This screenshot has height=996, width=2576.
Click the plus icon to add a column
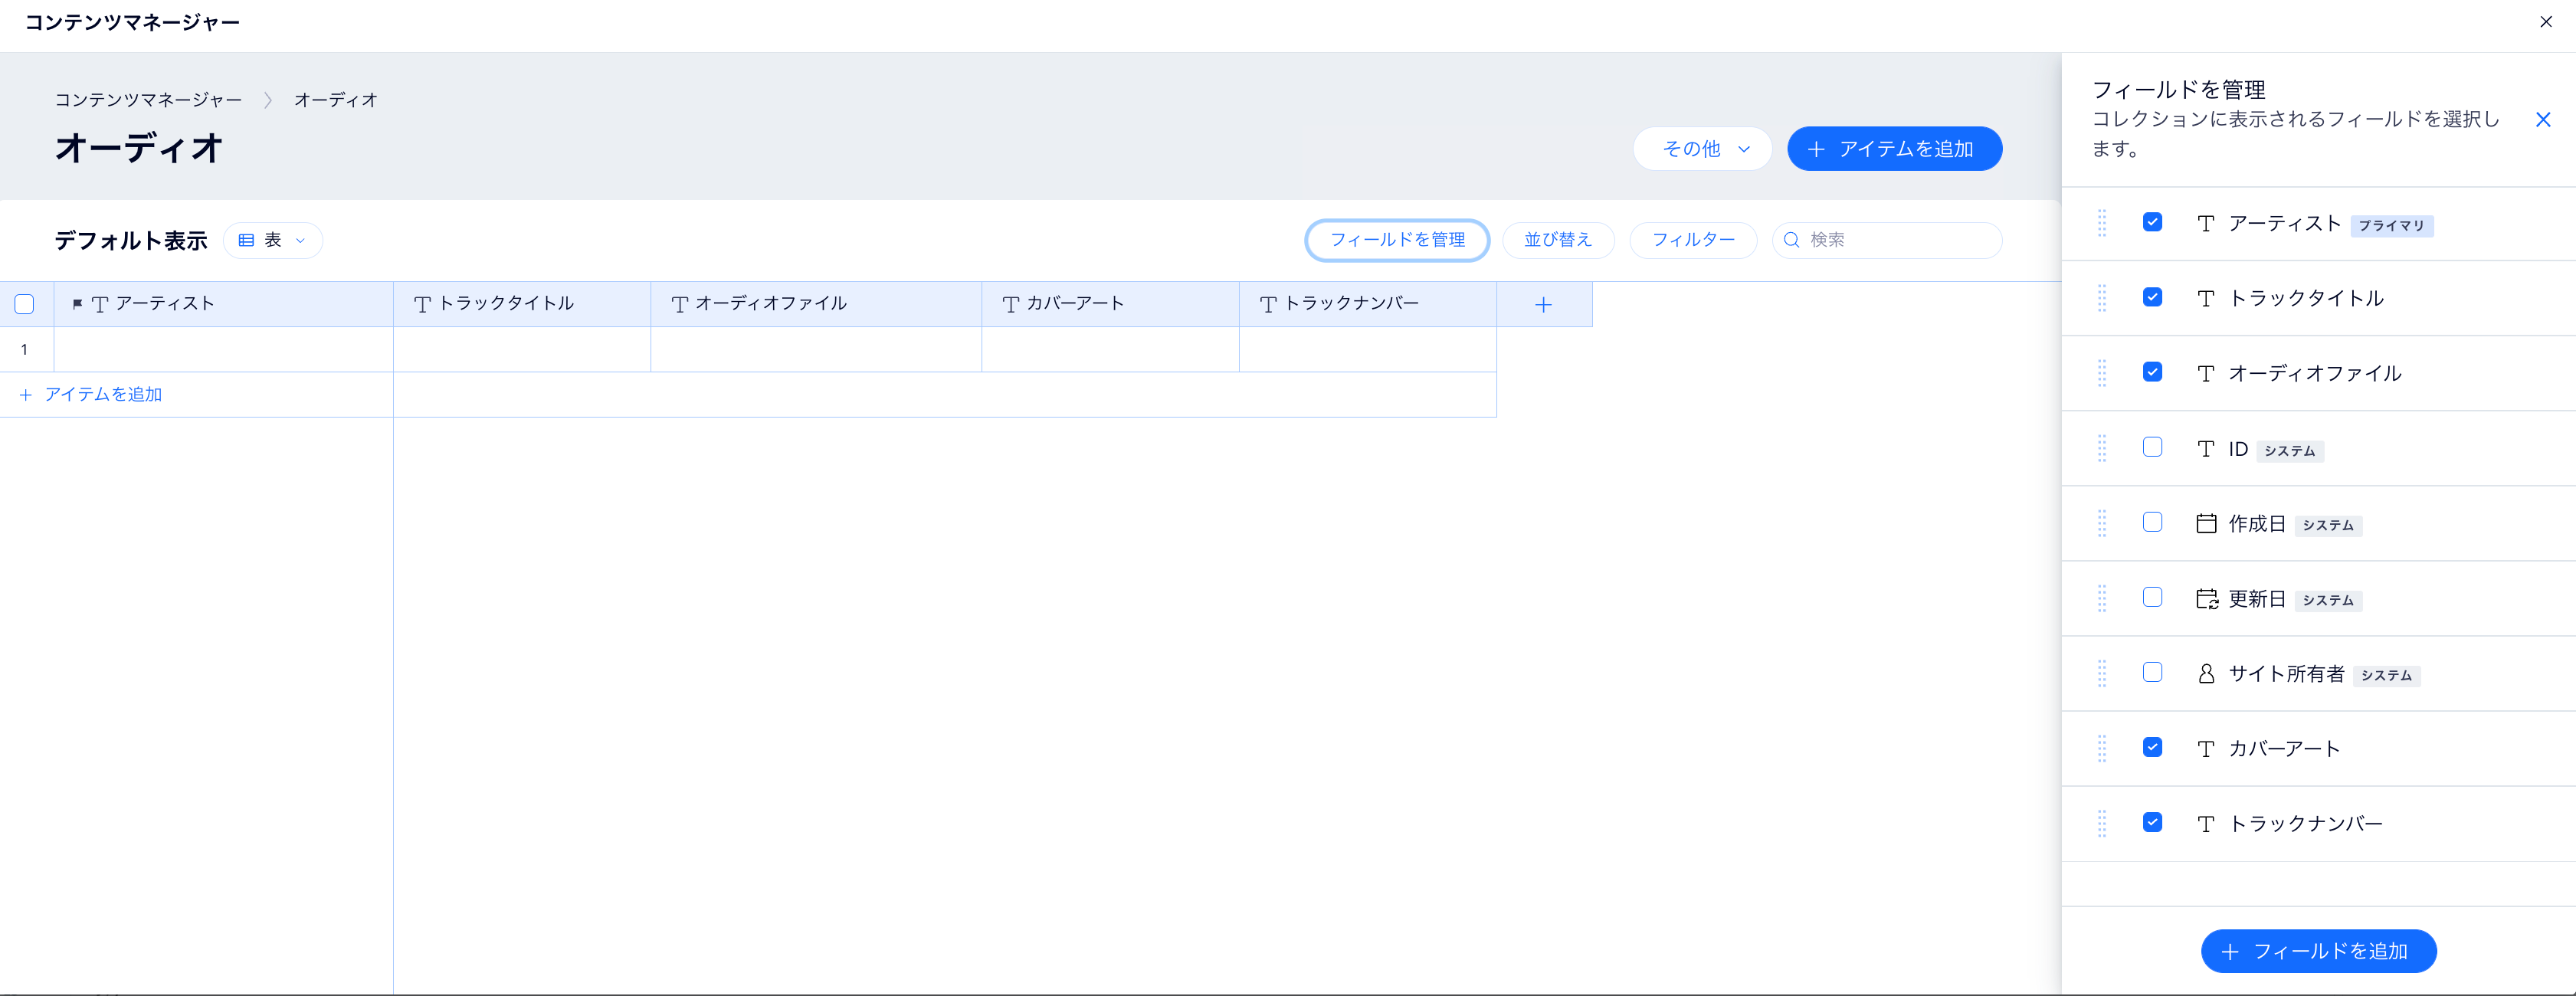(1543, 305)
